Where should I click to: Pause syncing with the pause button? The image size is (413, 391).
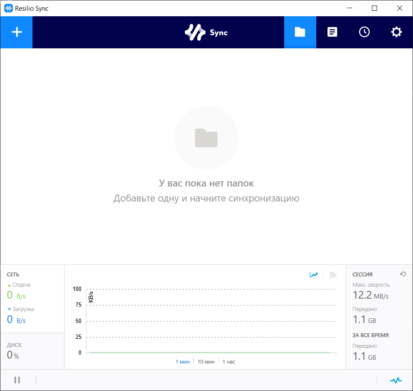click(x=18, y=380)
